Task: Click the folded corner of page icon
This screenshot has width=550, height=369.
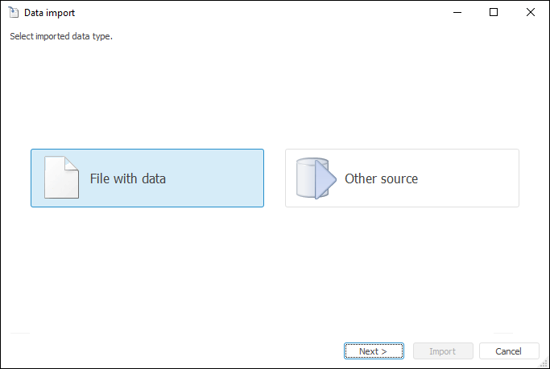Action: click(x=72, y=162)
